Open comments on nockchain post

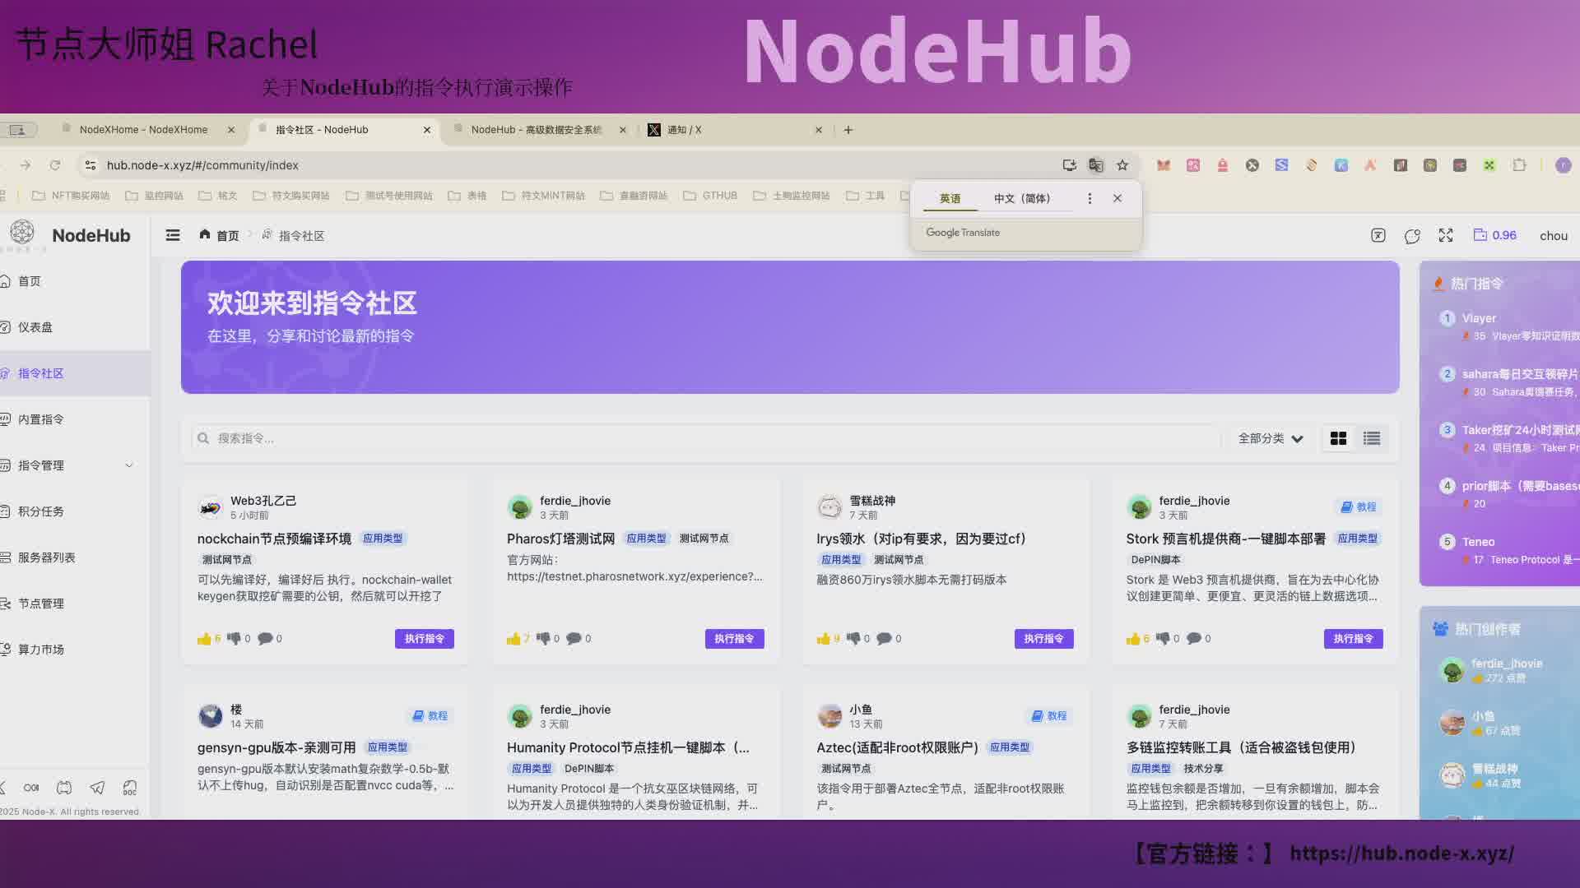coord(265,639)
